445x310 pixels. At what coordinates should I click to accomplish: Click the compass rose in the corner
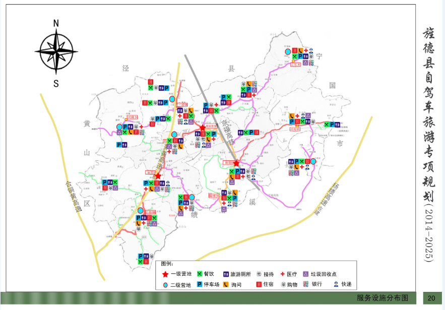[x=56, y=51]
